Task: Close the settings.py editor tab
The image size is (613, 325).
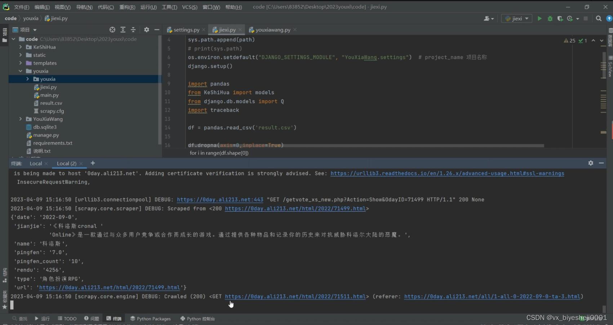Action: pos(204,30)
